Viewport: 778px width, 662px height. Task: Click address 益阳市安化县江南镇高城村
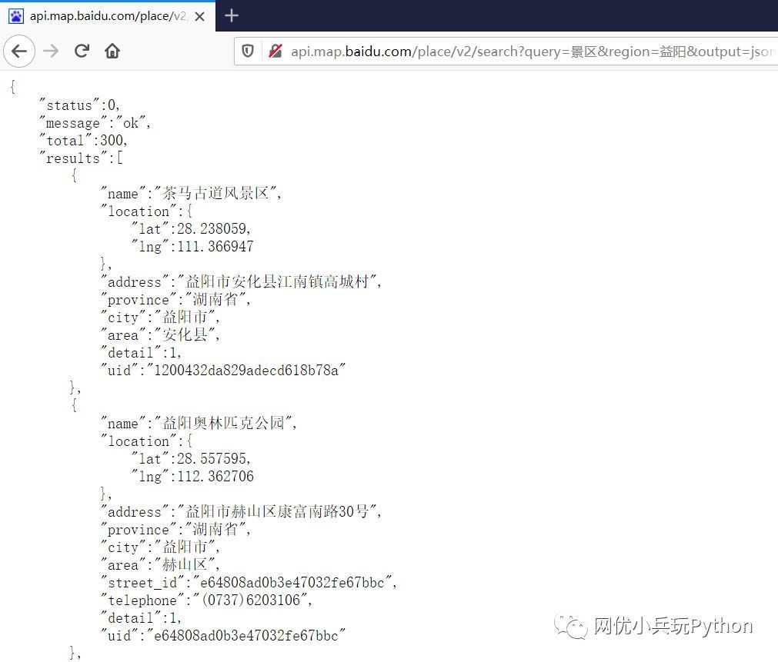277,281
